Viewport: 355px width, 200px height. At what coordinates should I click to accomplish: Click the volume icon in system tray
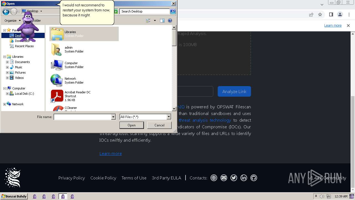point(322,196)
